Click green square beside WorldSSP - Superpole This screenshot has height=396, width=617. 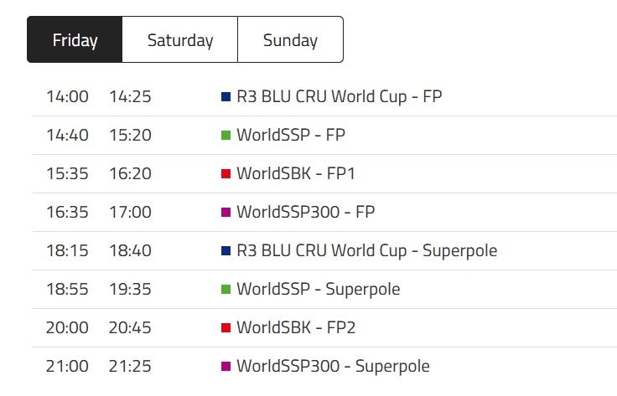(x=226, y=289)
